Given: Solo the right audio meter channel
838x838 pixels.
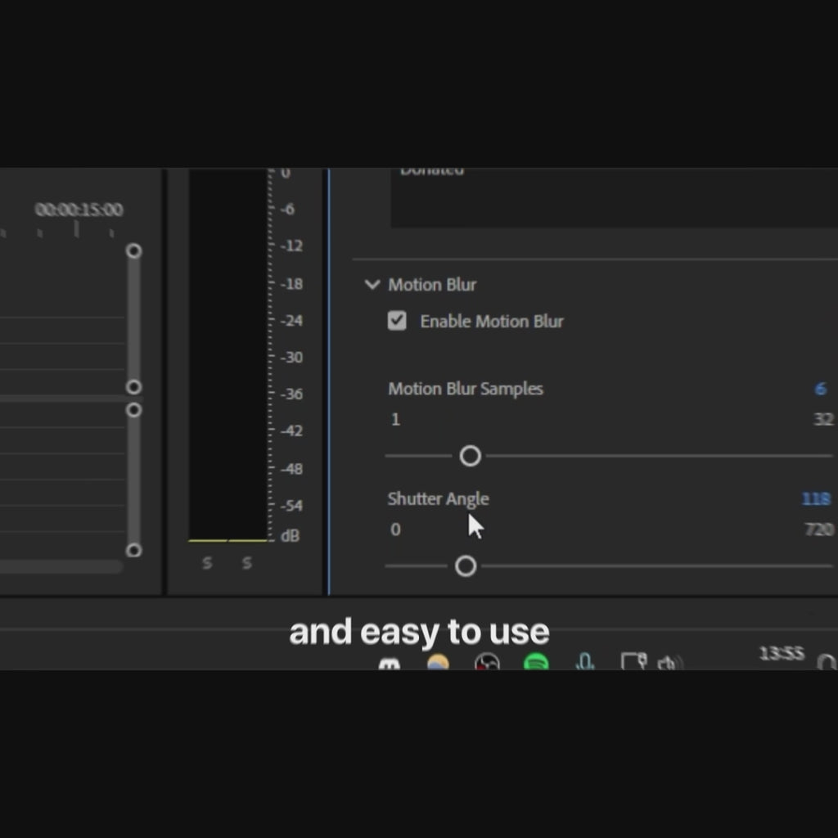Looking at the screenshot, I should point(246,563).
